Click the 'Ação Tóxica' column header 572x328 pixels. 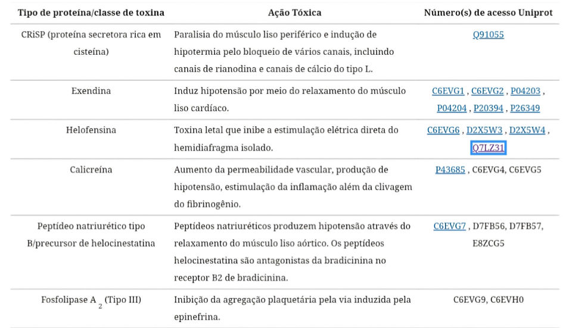[295, 13]
